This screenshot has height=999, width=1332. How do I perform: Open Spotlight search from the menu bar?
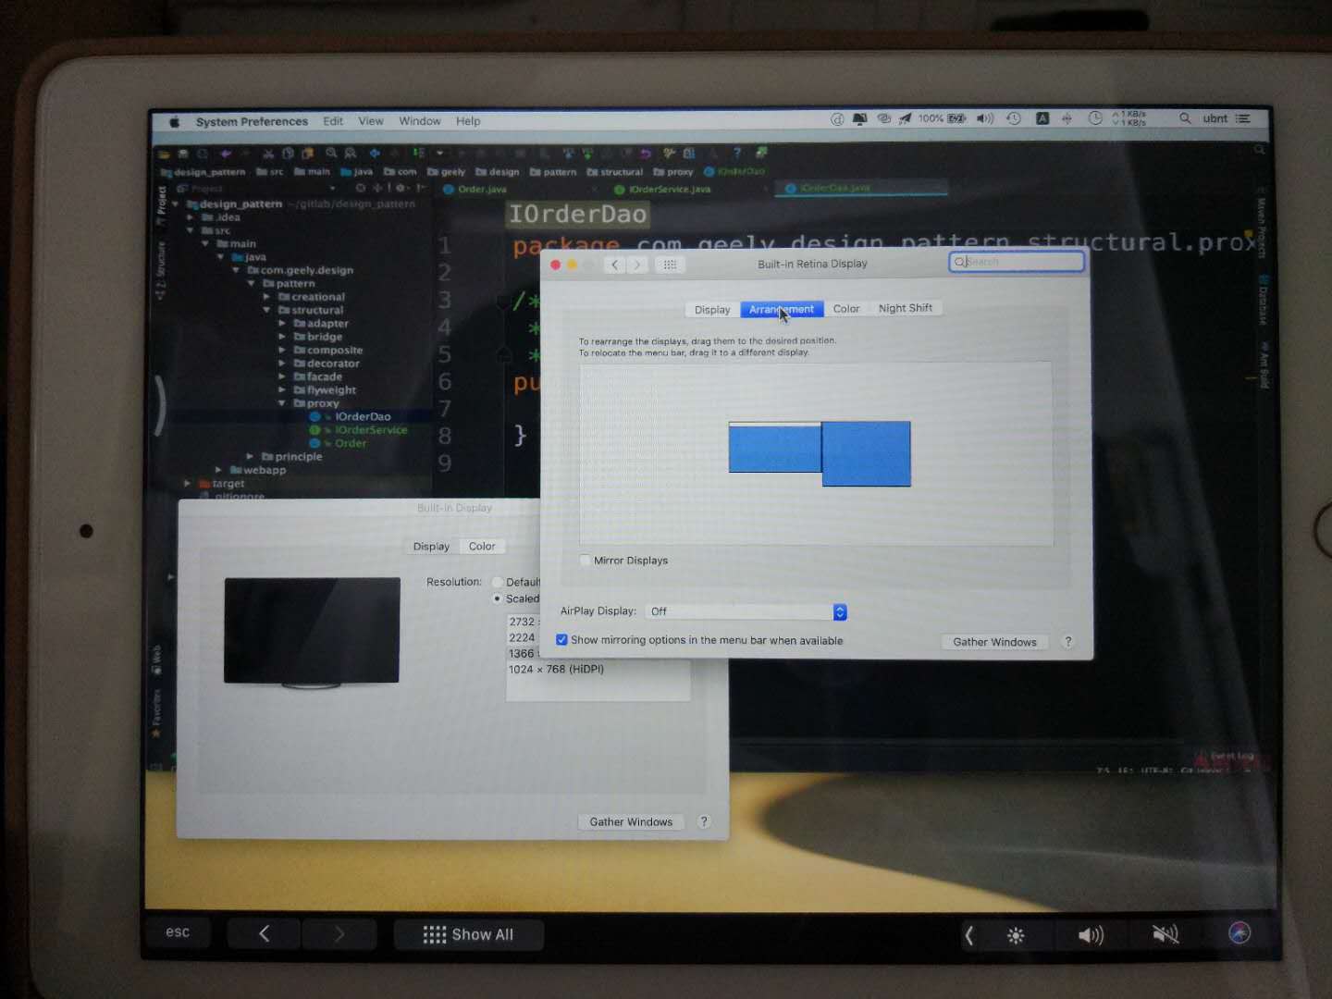pyautogui.click(x=1185, y=118)
